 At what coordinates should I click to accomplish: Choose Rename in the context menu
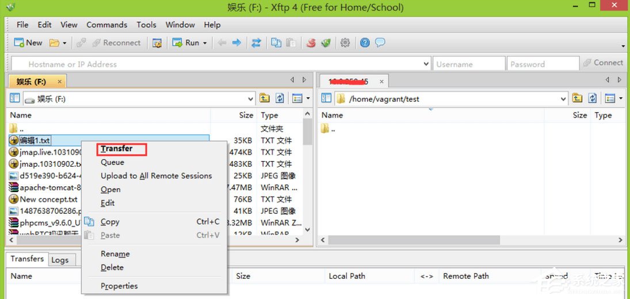(115, 254)
